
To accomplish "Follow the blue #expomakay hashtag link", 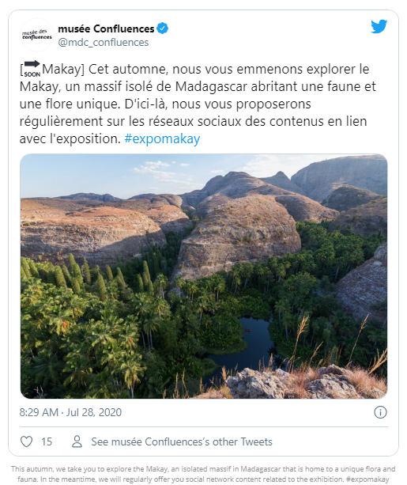I will [162, 139].
